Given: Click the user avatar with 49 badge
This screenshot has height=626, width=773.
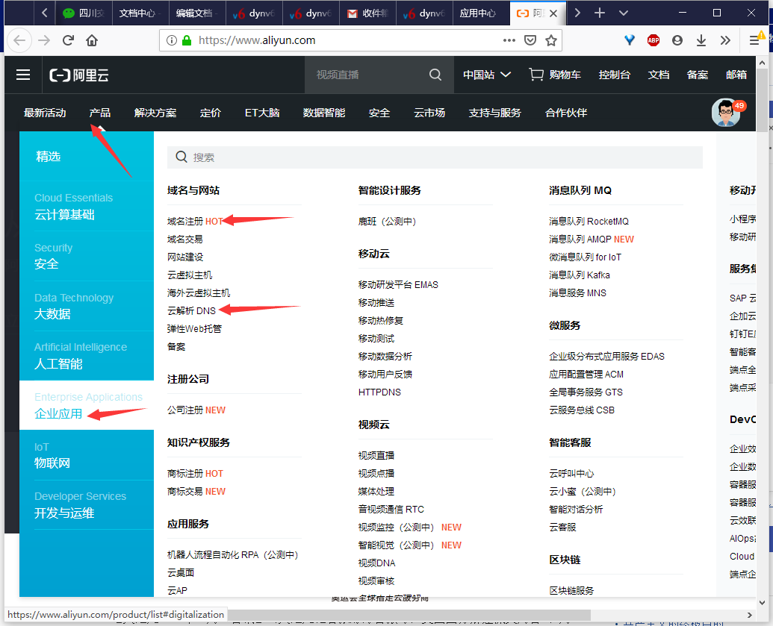Looking at the screenshot, I should [726, 113].
